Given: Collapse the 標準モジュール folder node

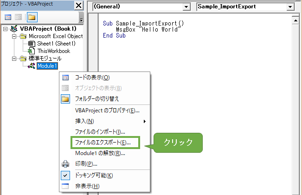Looking at the screenshot, I should 14,58.
